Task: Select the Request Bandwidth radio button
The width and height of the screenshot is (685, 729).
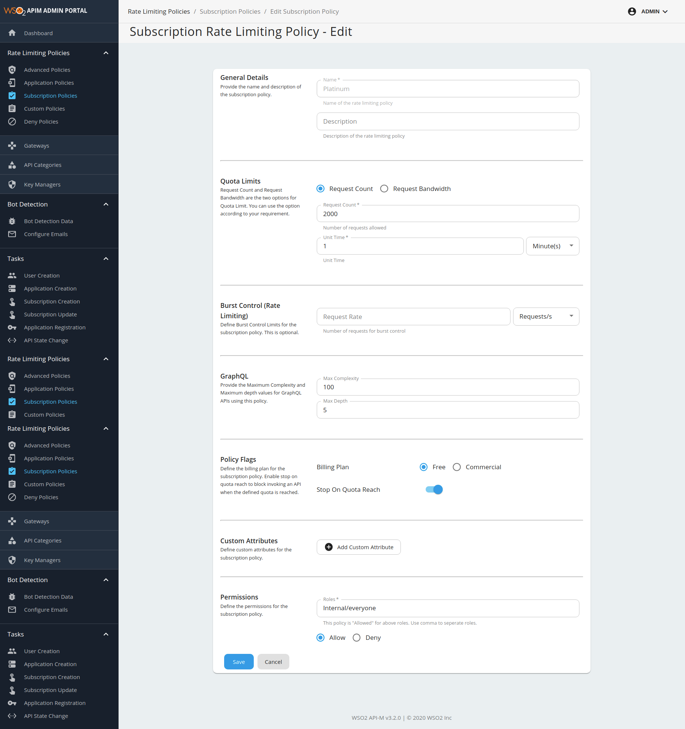Action: click(x=384, y=189)
